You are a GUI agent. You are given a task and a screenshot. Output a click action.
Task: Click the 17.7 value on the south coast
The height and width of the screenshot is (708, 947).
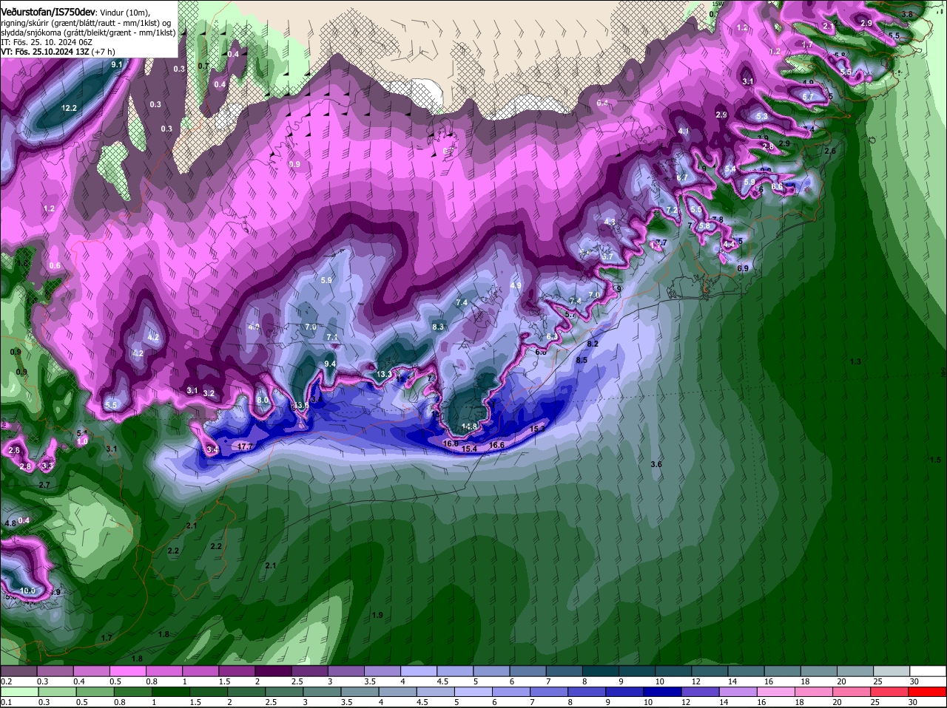point(245,446)
